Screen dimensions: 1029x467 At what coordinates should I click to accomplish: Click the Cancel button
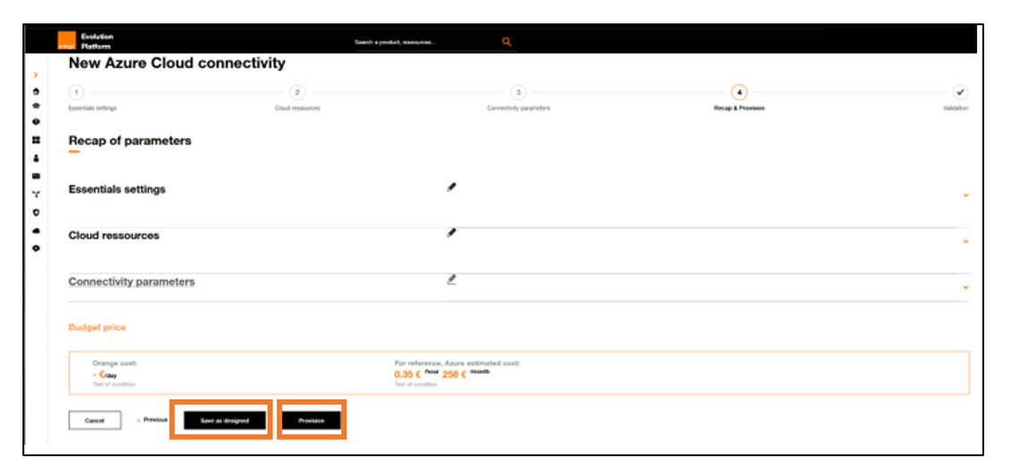point(95,420)
